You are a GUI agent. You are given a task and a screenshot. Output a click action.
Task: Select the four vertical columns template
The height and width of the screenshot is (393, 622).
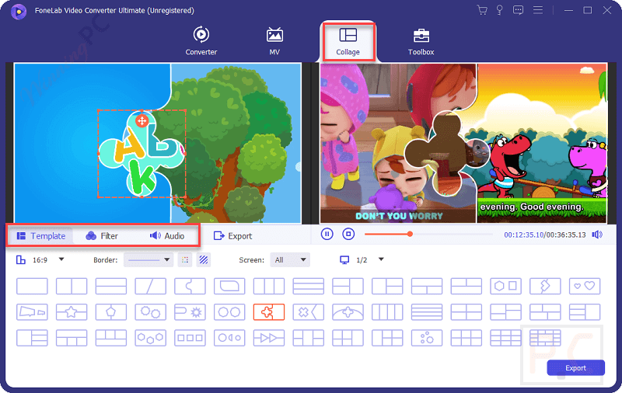click(x=387, y=312)
